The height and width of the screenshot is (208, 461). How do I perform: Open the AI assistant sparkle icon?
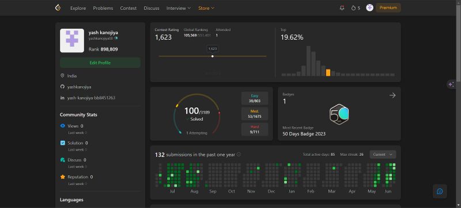[451, 84]
